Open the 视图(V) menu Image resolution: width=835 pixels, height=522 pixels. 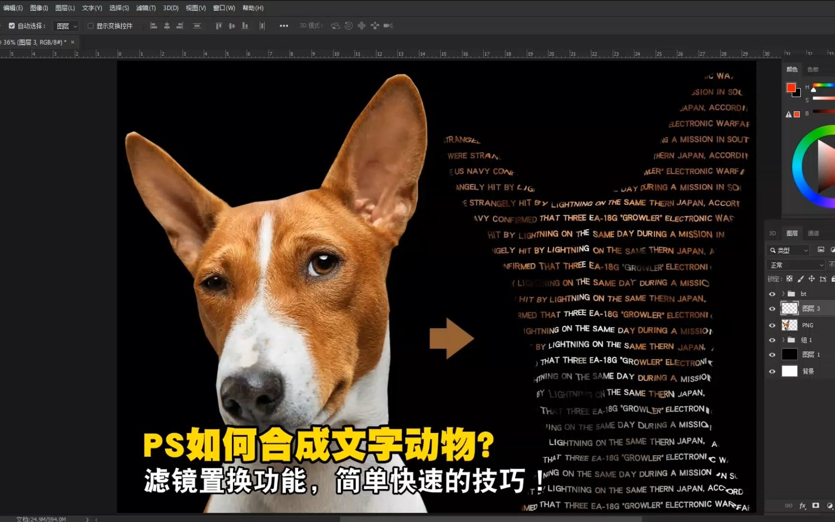point(196,8)
